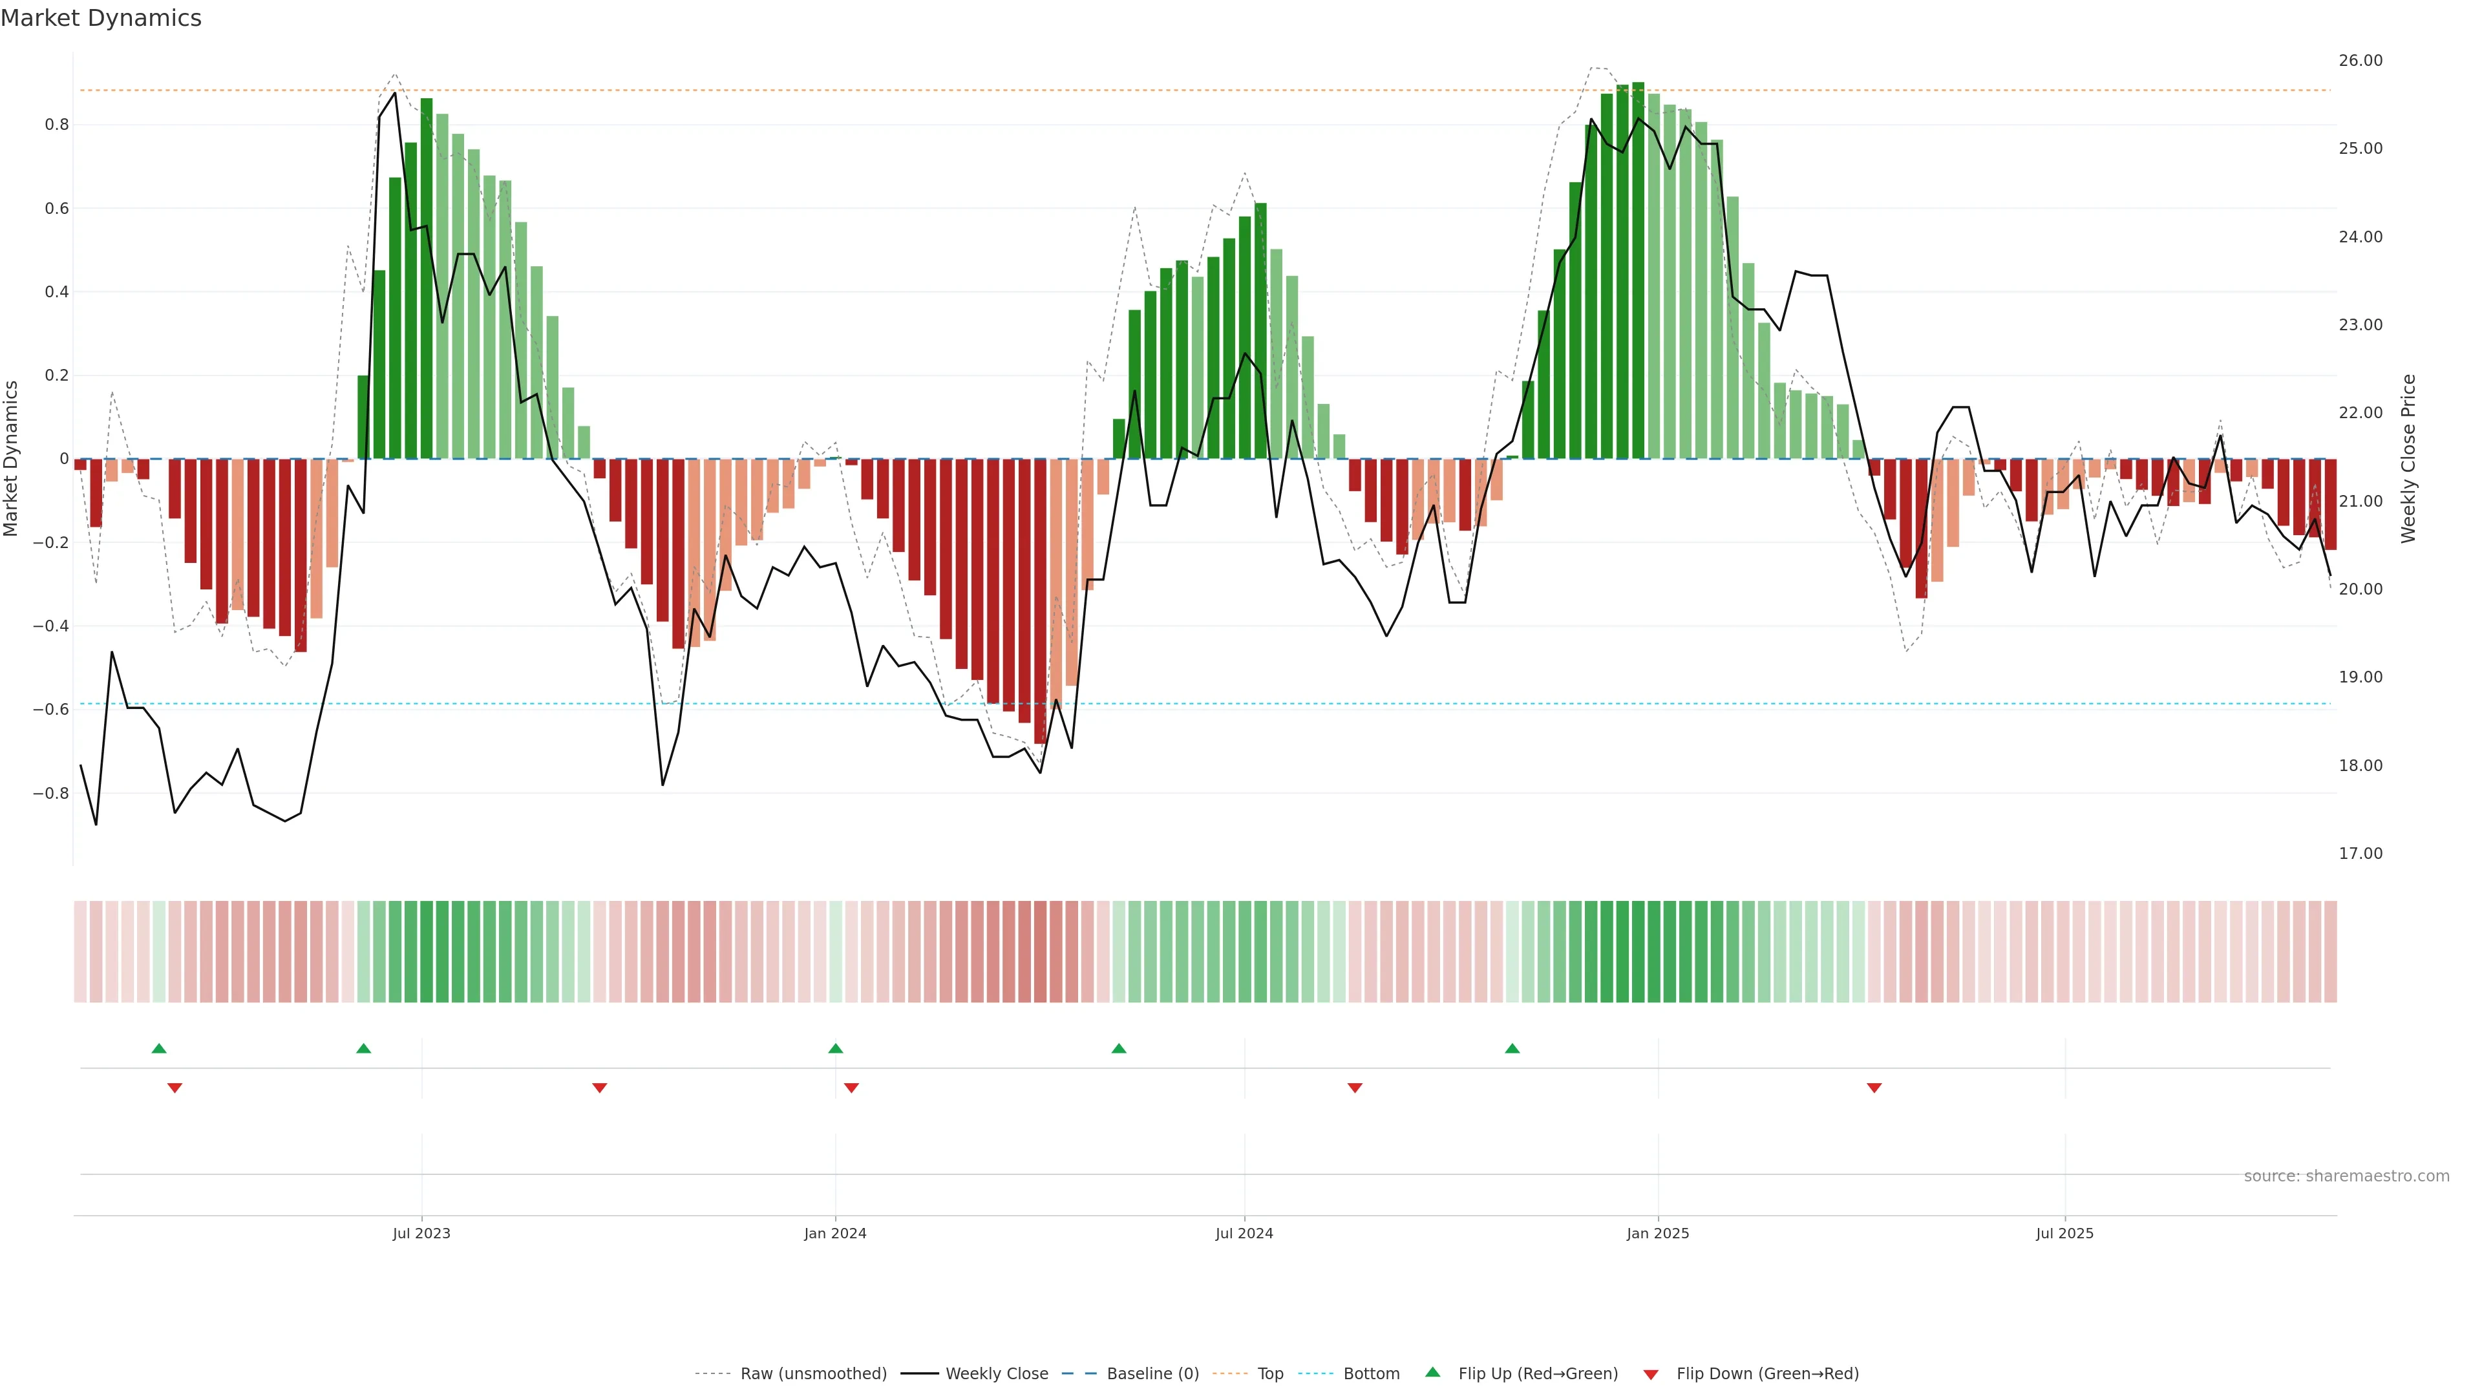The image size is (2482, 1396).
Task: Click flip-up marker between Jan 2024 and Jul 2024
Action: coord(1119,1048)
